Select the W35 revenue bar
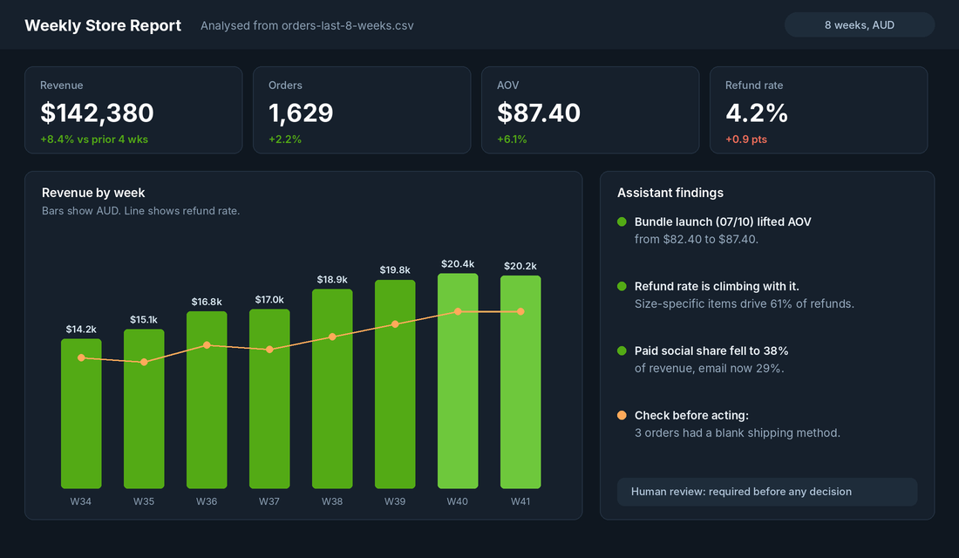959x558 pixels. tap(144, 409)
